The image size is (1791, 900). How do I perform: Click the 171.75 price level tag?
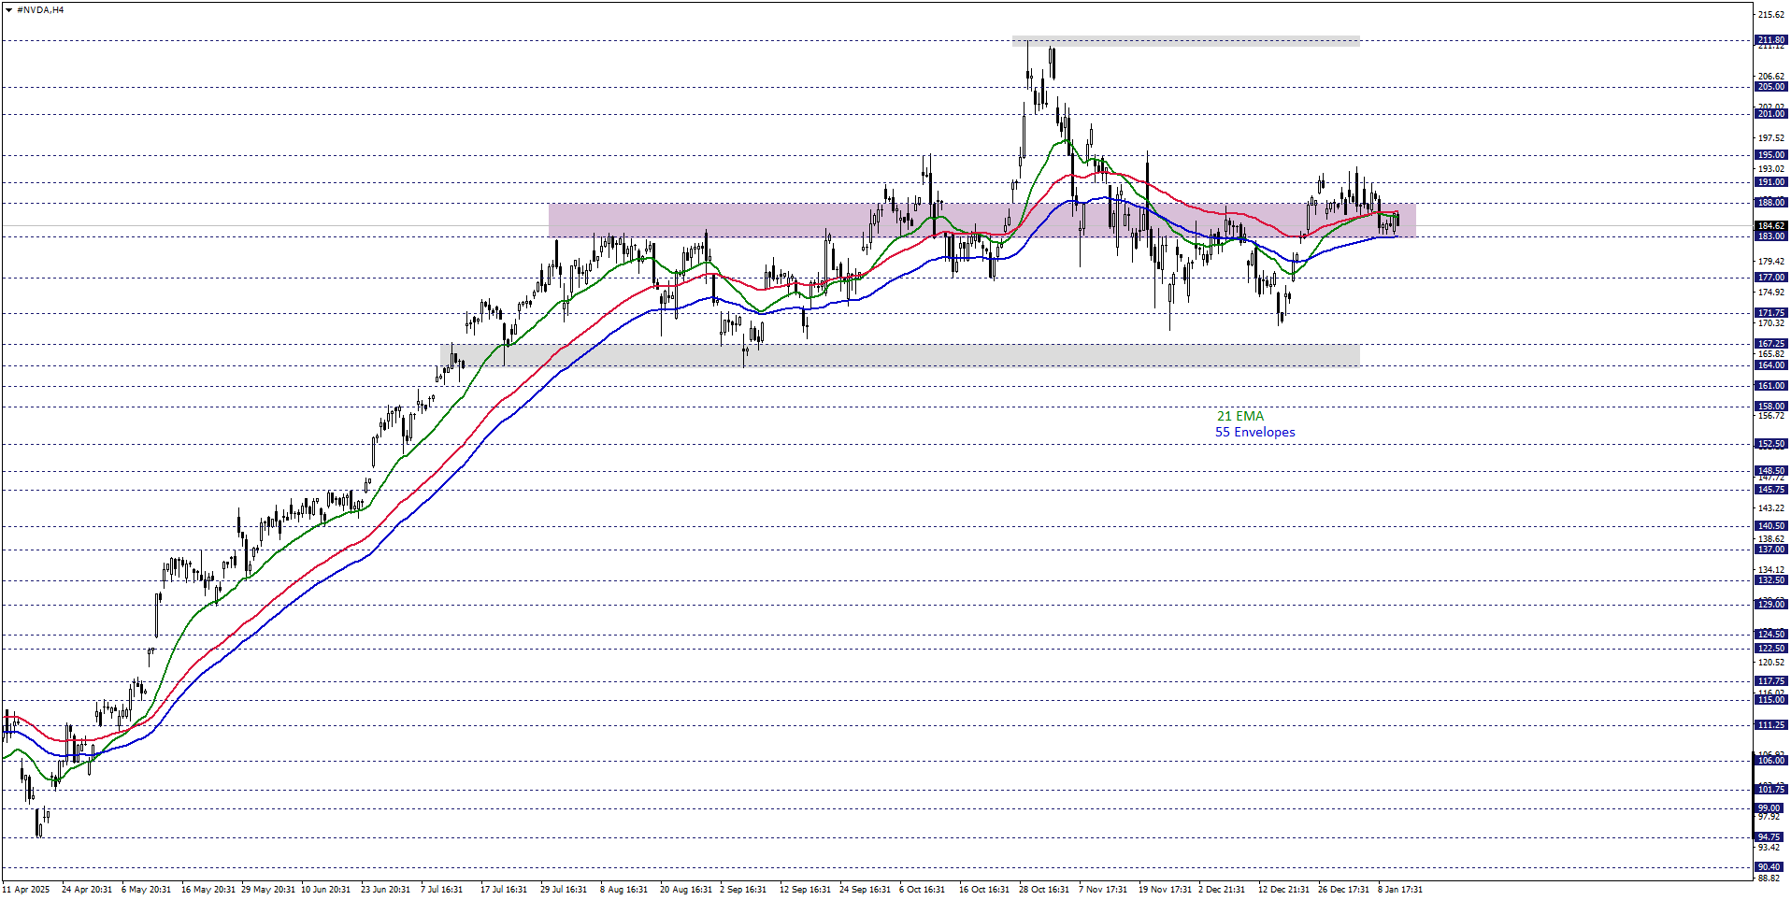point(1770,313)
